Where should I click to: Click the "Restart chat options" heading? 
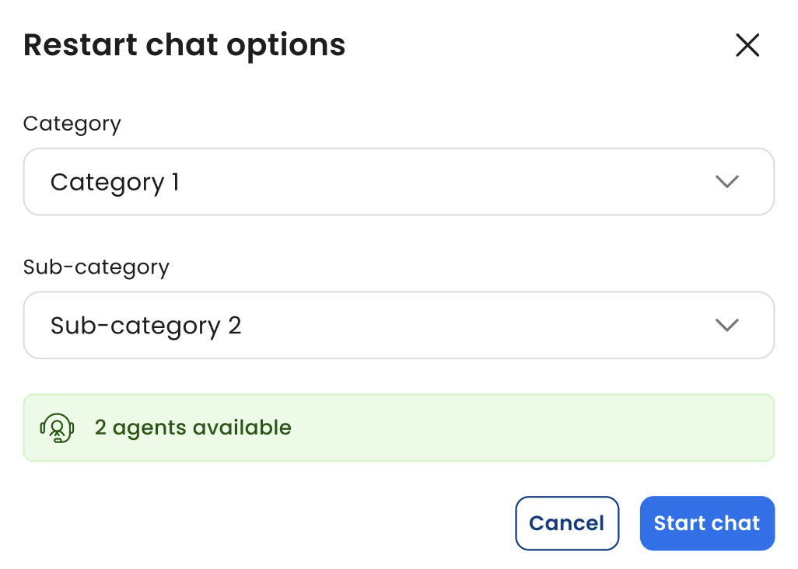pos(184,45)
